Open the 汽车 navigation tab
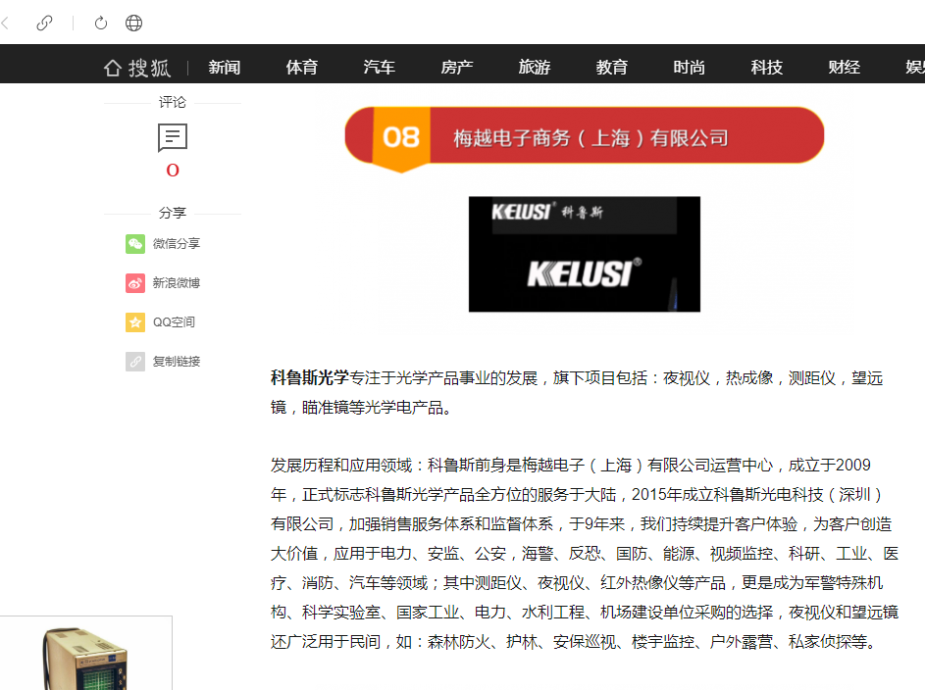Image resolution: width=925 pixels, height=690 pixels. pyautogui.click(x=379, y=68)
